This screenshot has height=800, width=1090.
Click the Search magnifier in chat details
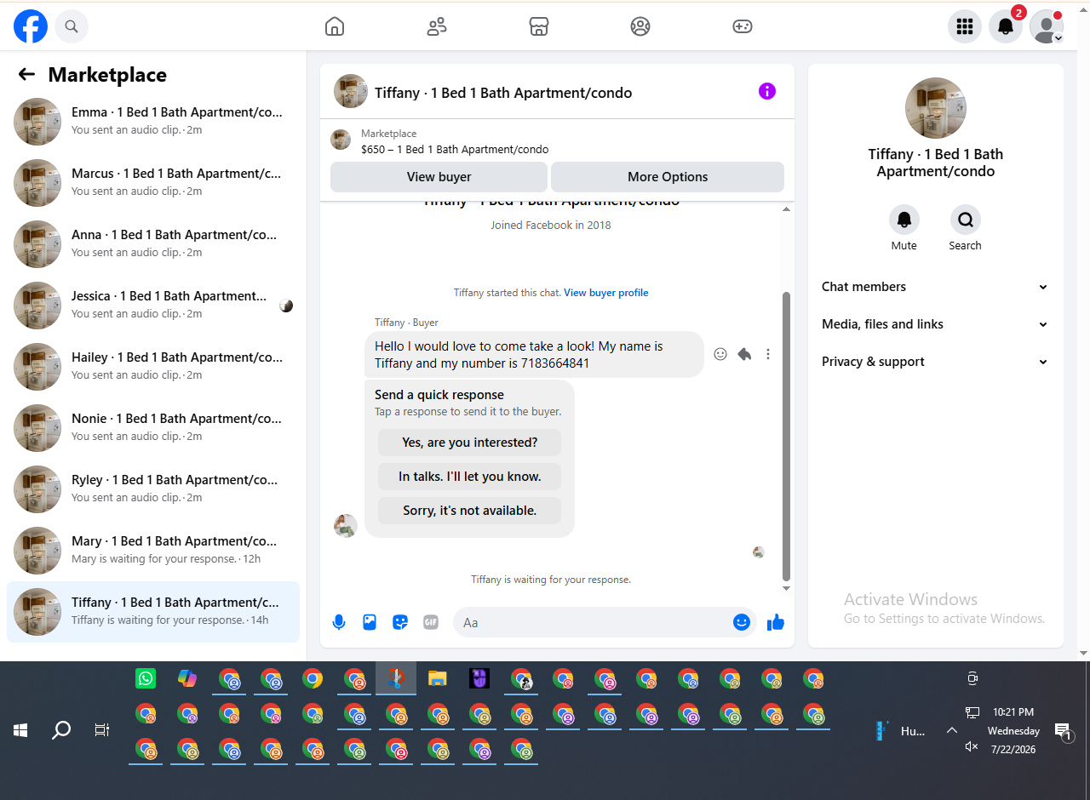point(966,220)
